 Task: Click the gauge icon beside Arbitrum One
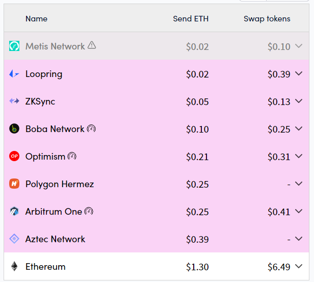[x=89, y=211]
